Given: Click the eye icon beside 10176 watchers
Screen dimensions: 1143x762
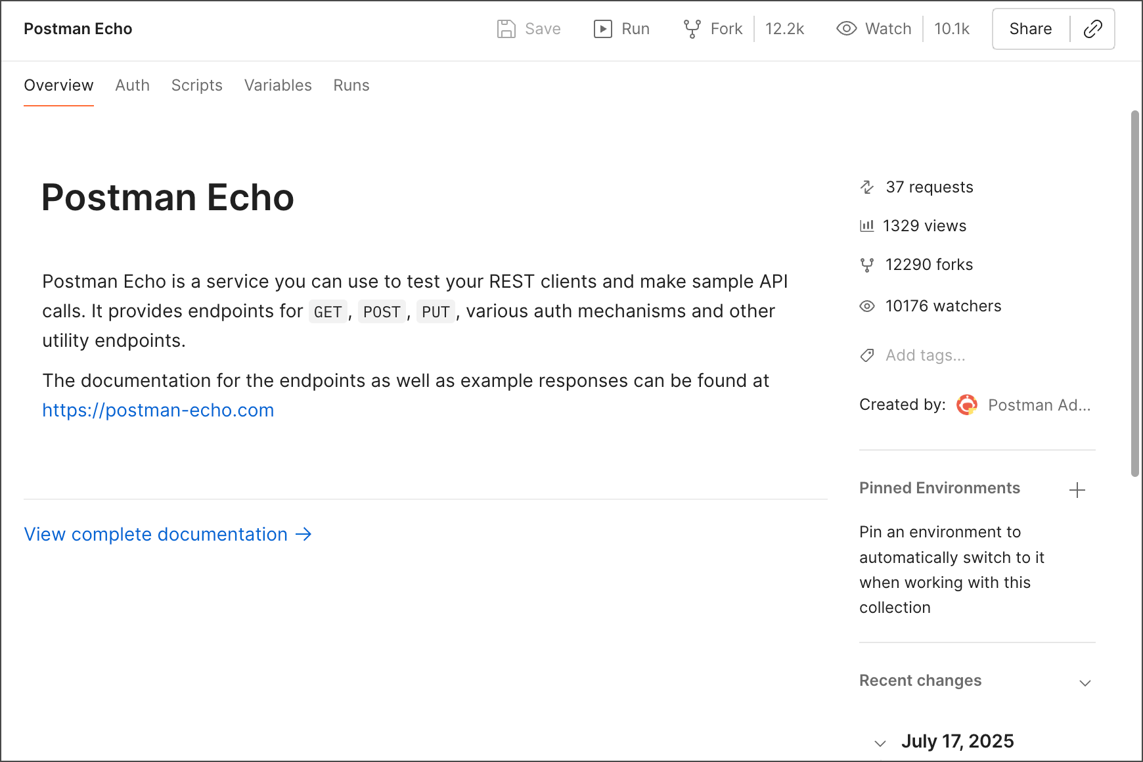Looking at the screenshot, I should click(x=867, y=306).
